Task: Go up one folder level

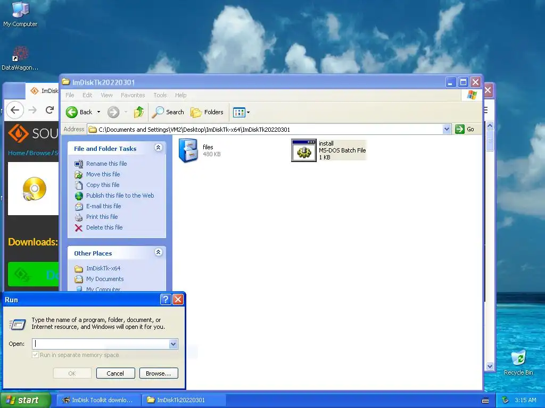Action: [x=139, y=112]
